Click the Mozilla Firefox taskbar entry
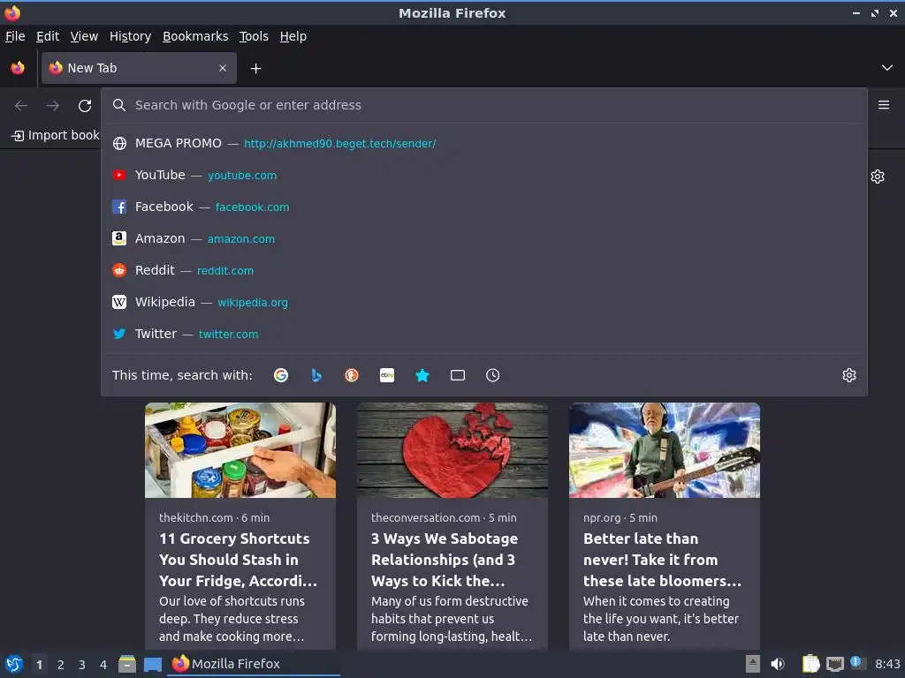 point(254,664)
